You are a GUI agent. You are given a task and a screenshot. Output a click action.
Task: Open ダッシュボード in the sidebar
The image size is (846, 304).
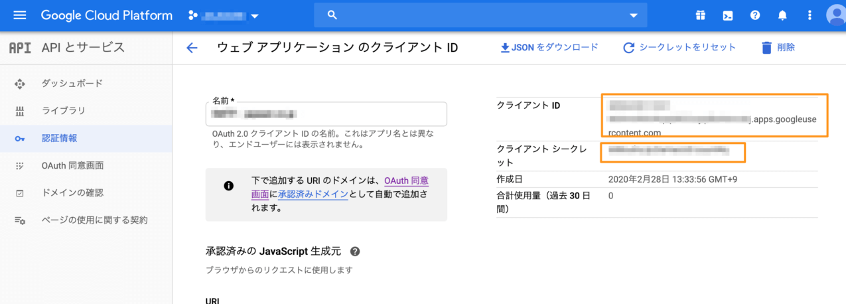tap(72, 84)
